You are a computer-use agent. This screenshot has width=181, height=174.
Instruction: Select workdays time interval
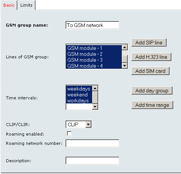(79, 100)
